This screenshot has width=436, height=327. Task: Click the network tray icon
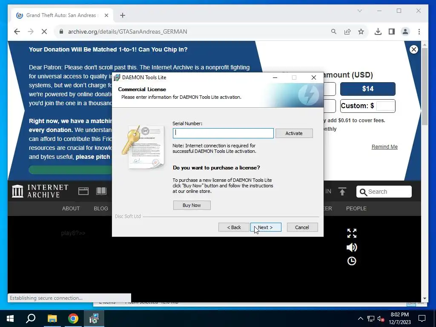[x=371, y=318]
